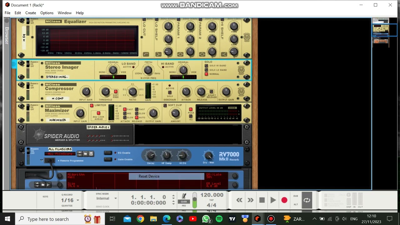Viewport: 400px width, 225px height.
Task: Select Auto release on Maximizer
Action: coord(137,117)
